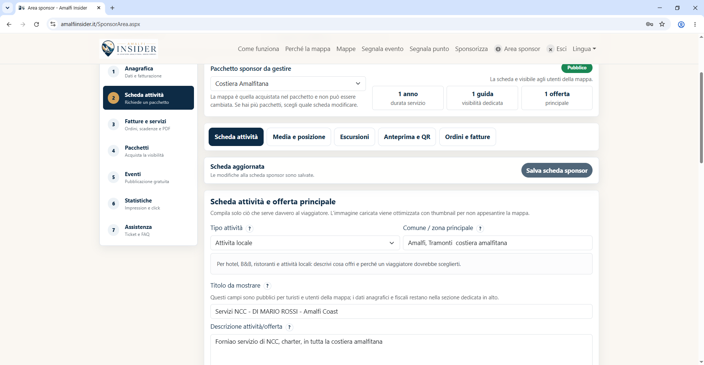This screenshot has height=365, width=704.
Task: Click the 1 offerta principale card
Action: click(x=557, y=98)
